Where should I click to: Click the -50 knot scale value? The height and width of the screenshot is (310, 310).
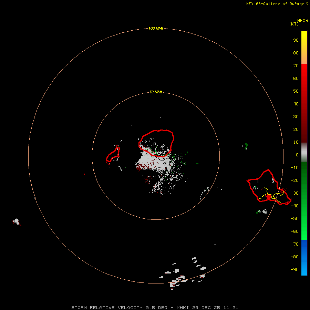pos(294,219)
